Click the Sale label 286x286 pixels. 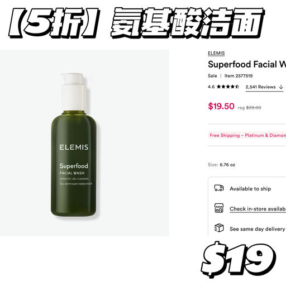point(212,76)
